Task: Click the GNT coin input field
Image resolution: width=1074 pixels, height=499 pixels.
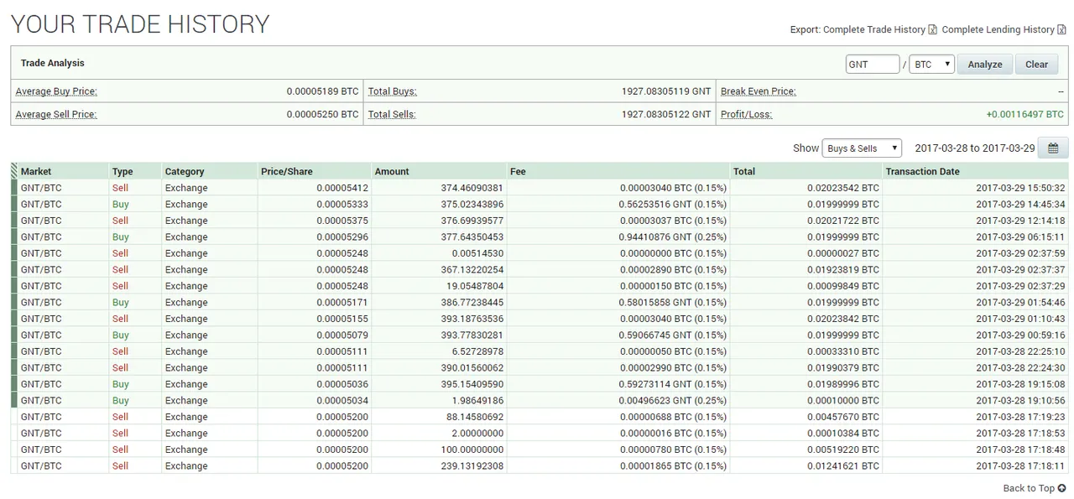Action: point(873,64)
